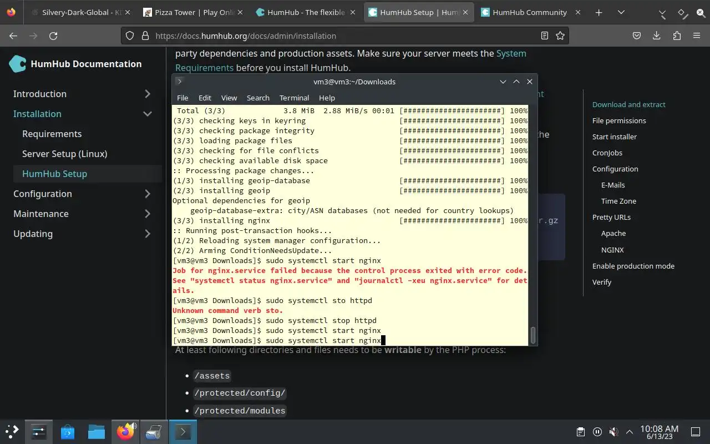Toggle the muted volume tray icon
Screen dimensions: 710x444
coord(613,432)
